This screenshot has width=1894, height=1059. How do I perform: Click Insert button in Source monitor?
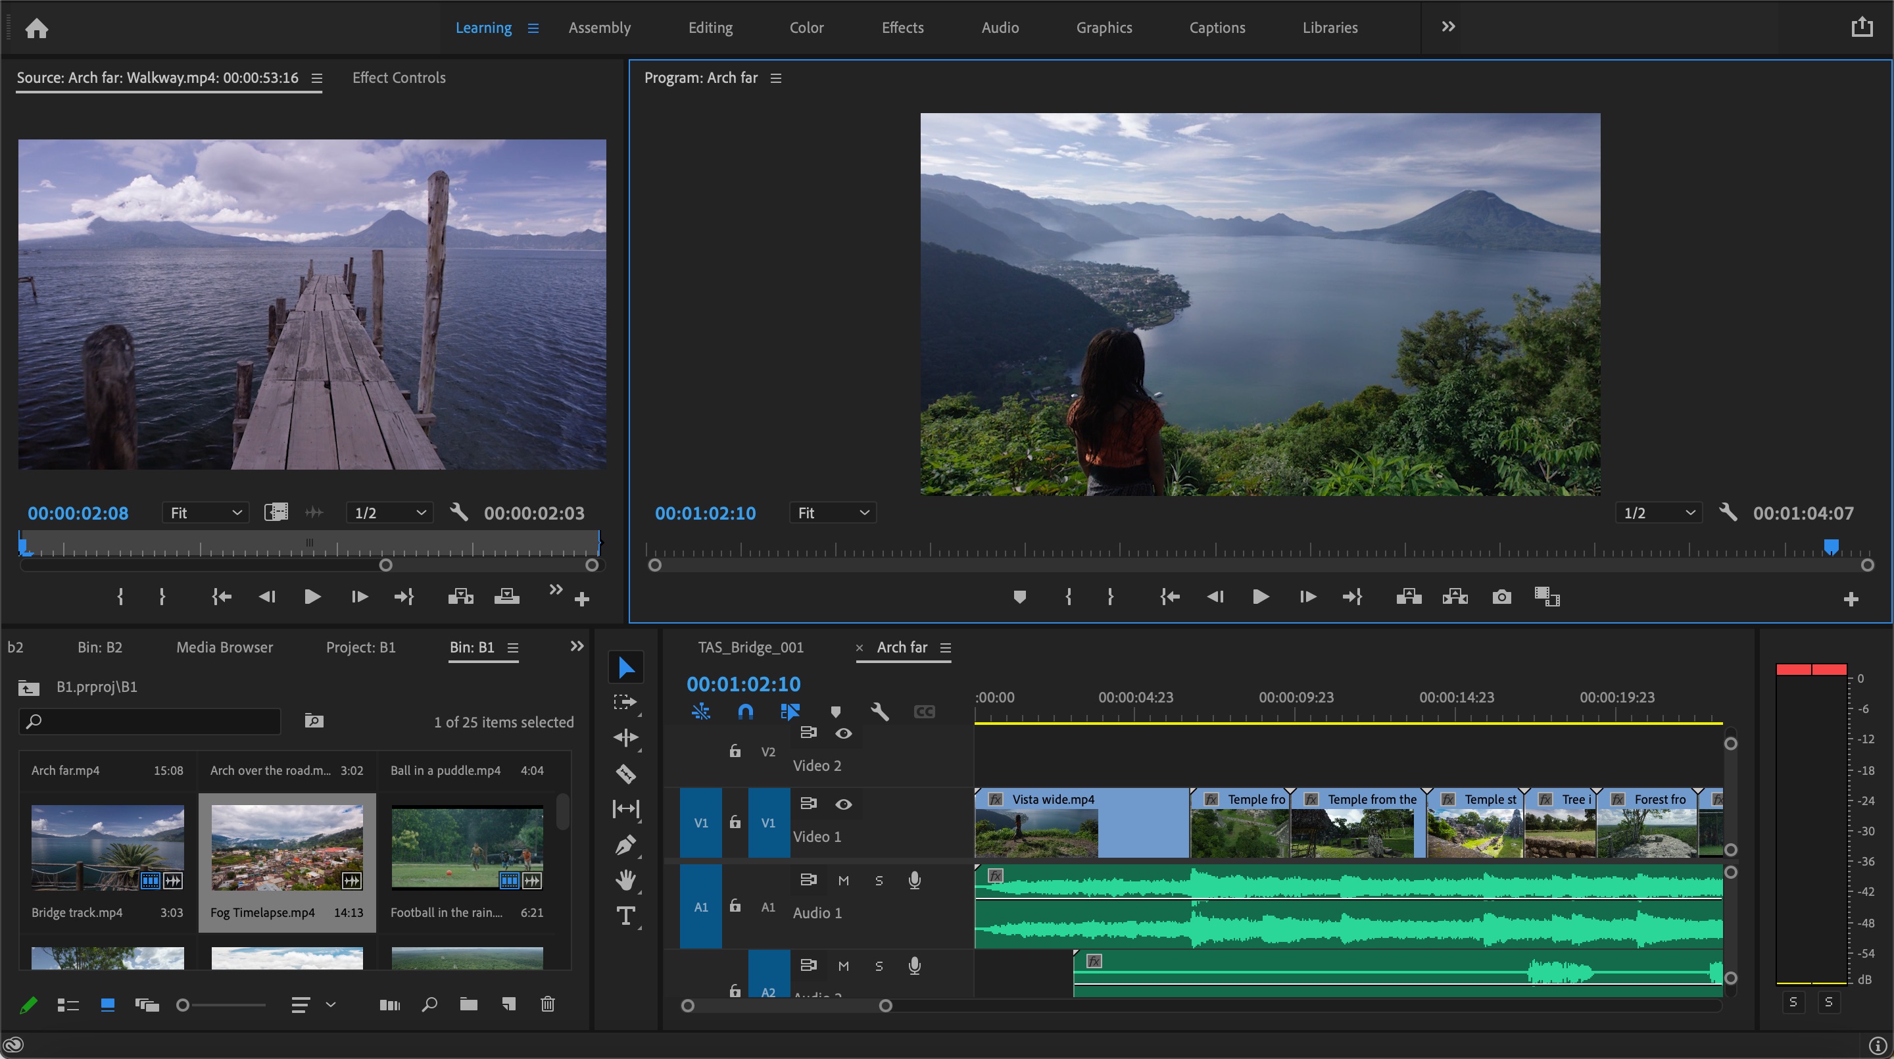click(x=460, y=597)
